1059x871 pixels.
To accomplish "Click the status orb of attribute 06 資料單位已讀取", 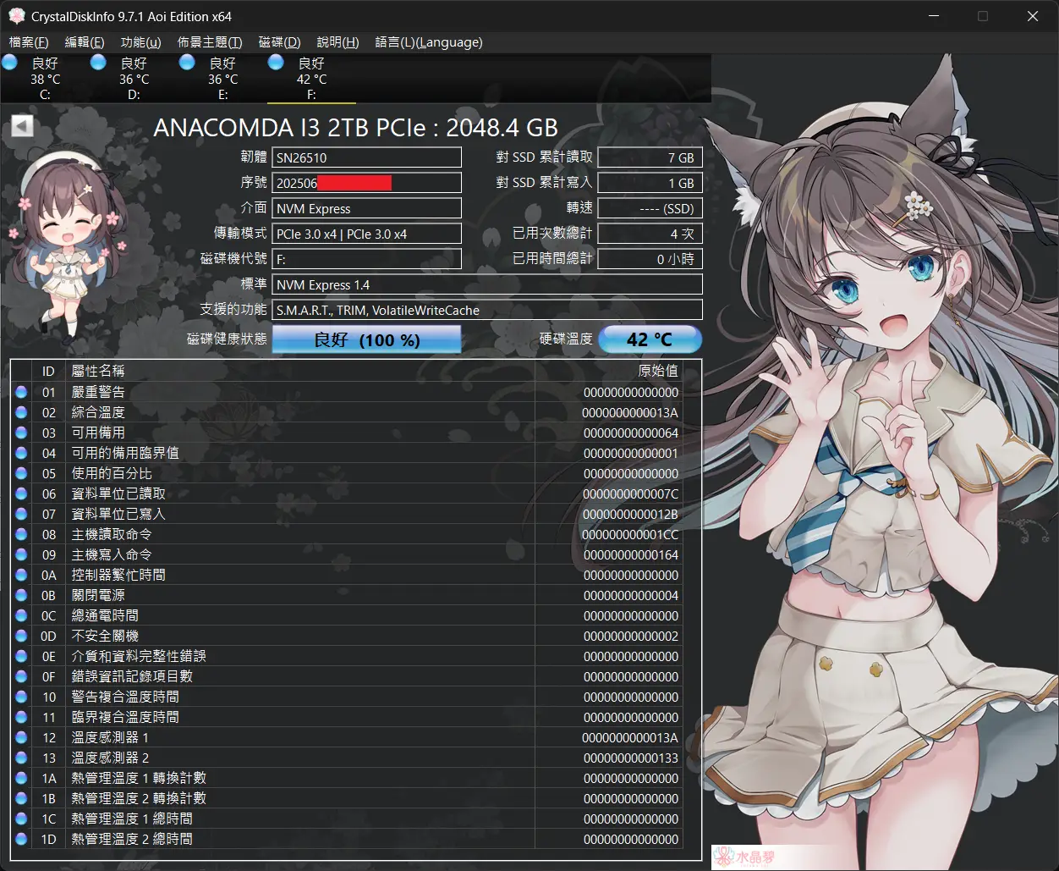I will [21, 493].
